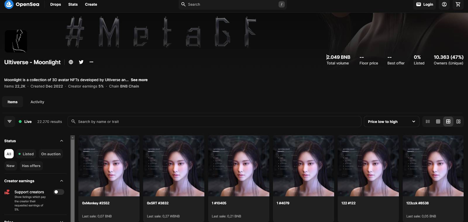Click the Ultiverse - Moonlight collection title

click(32, 62)
